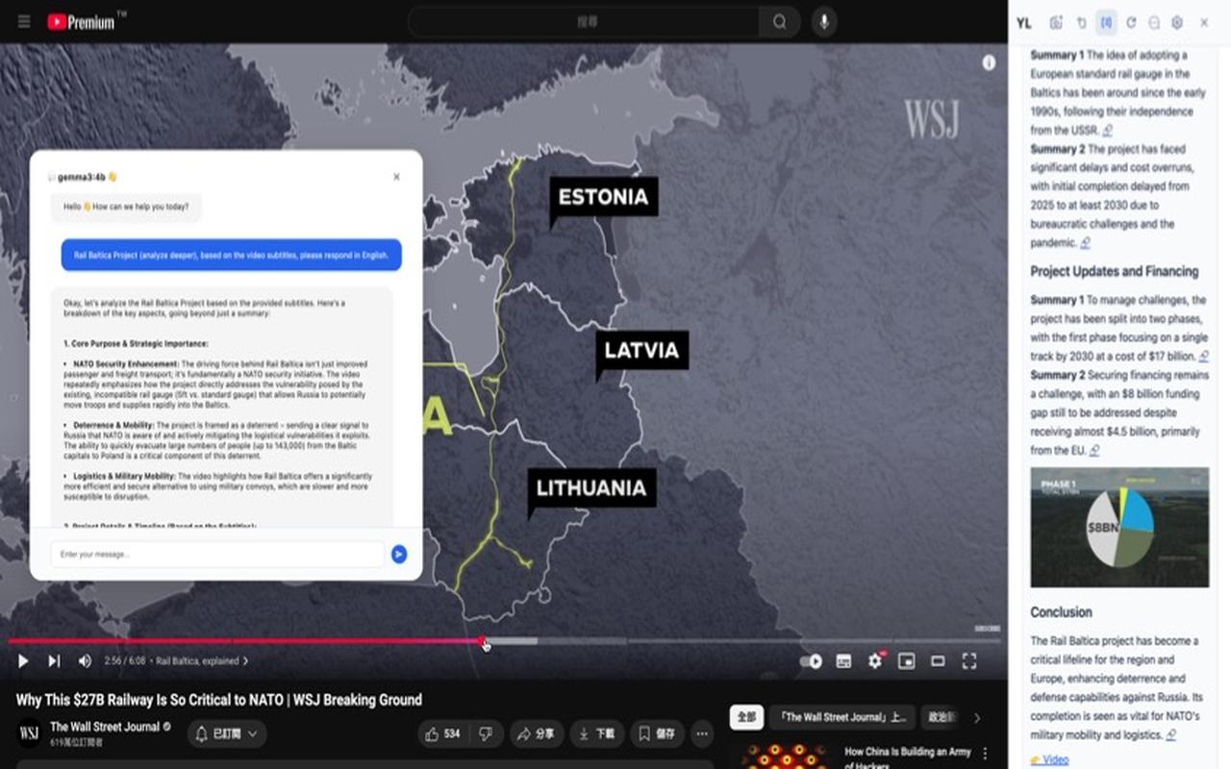Select 'The Wall Street Journal' filter chip

pyautogui.click(x=843, y=717)
